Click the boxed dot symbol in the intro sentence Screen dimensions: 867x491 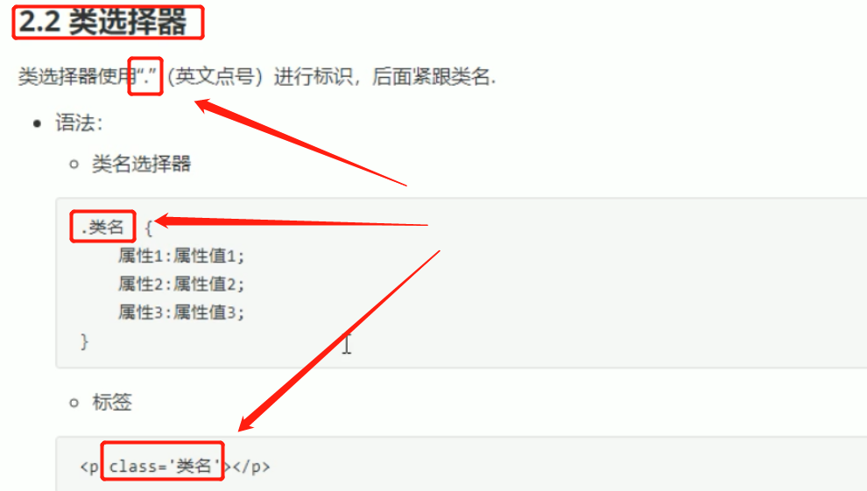click(x=146, y=75)
